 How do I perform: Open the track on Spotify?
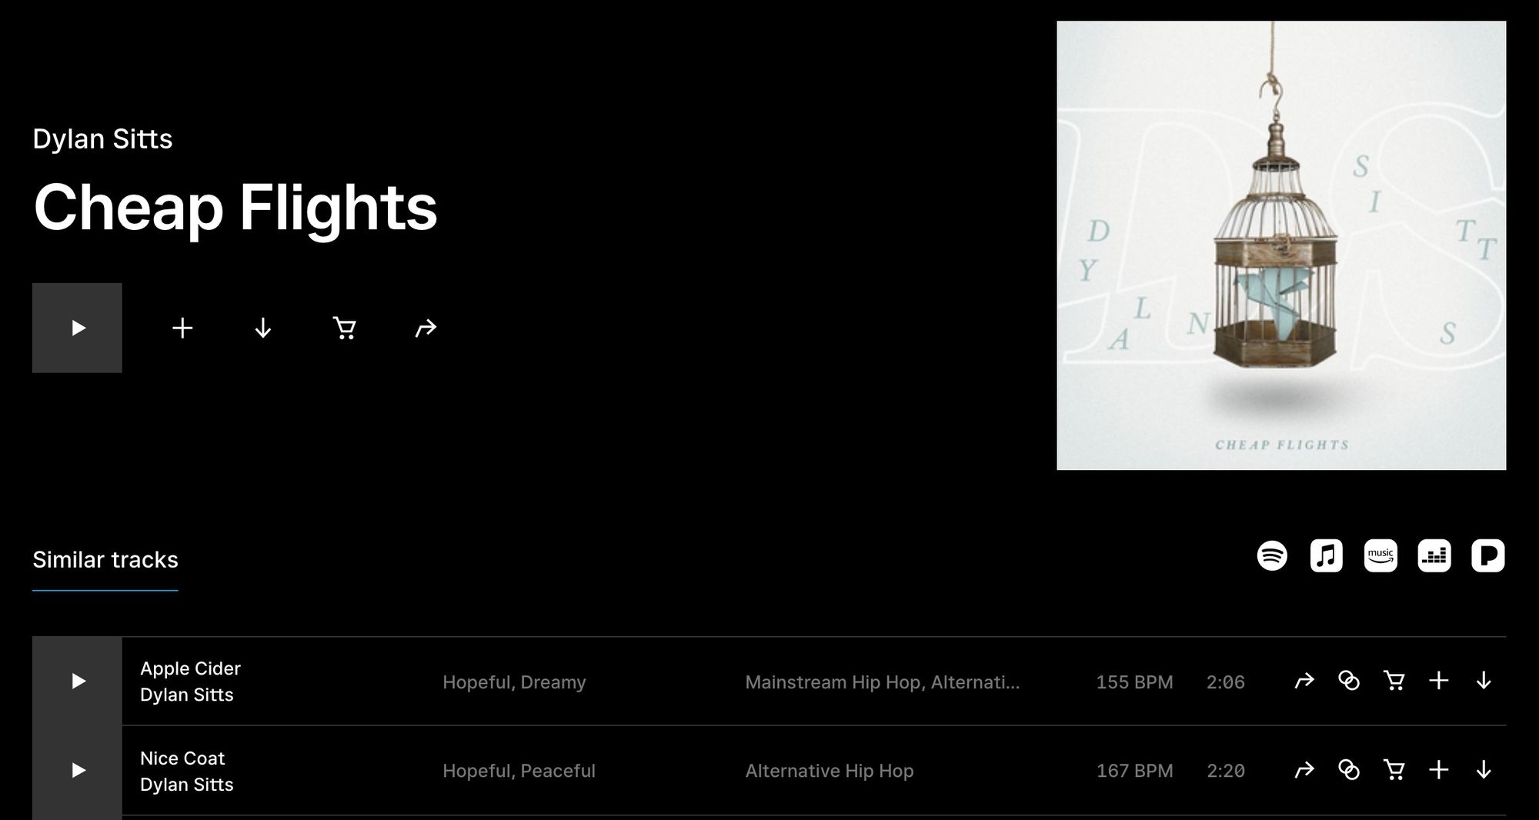coord(1272,555)
